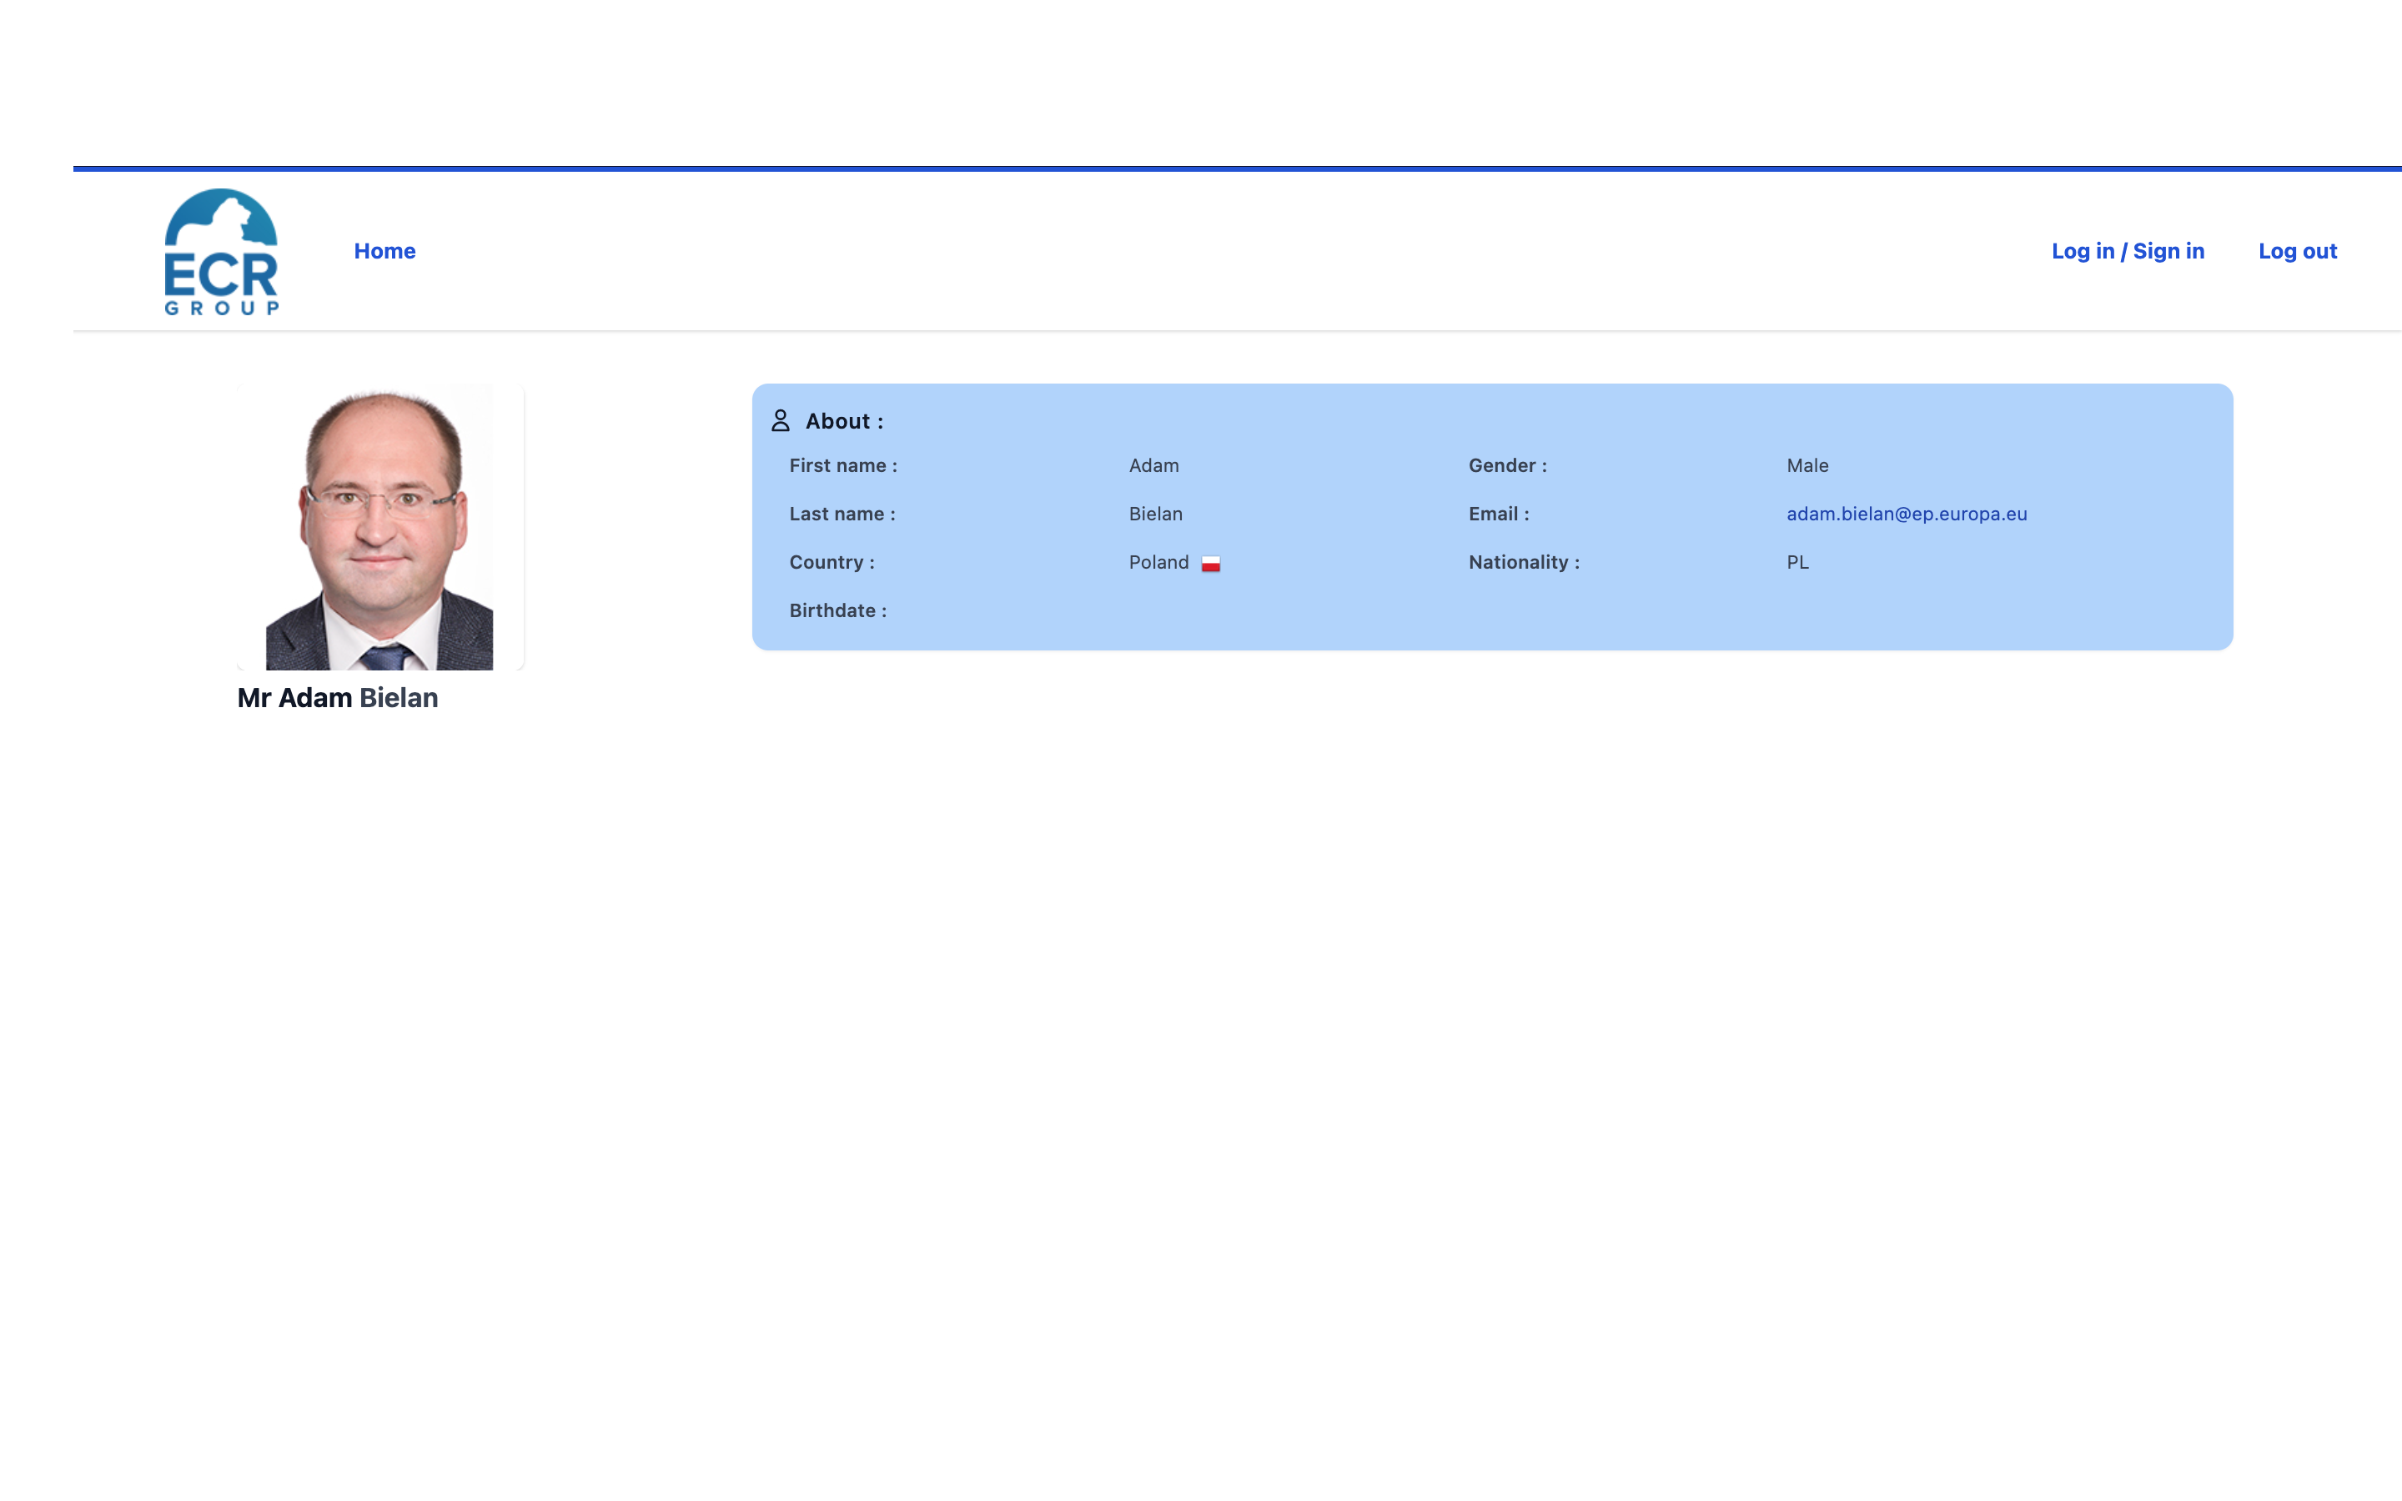This screenshot has width=2402, height=1501.
Task: Click the About section heading
Action: tap(844, 421)
